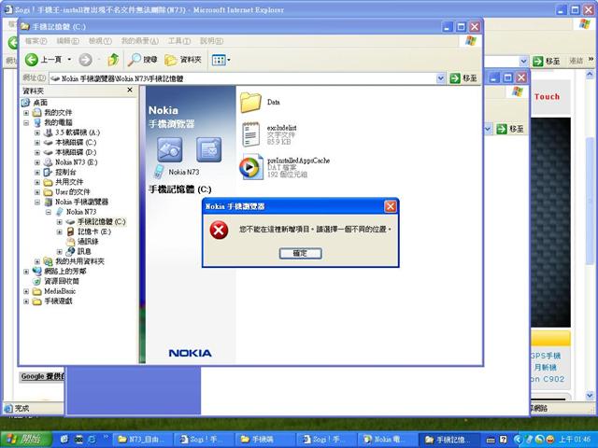Select User 的文件 folder in tree
The width and height of the screenshot is (598, 448).
73,192
